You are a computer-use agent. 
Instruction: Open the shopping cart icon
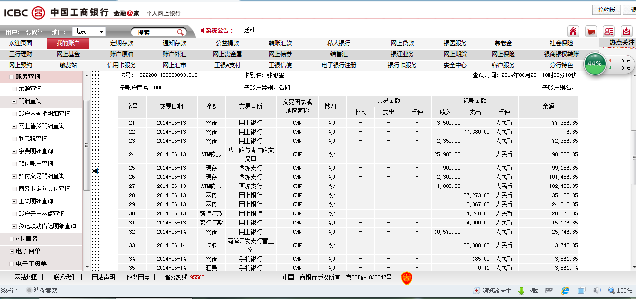coord(591,32)
